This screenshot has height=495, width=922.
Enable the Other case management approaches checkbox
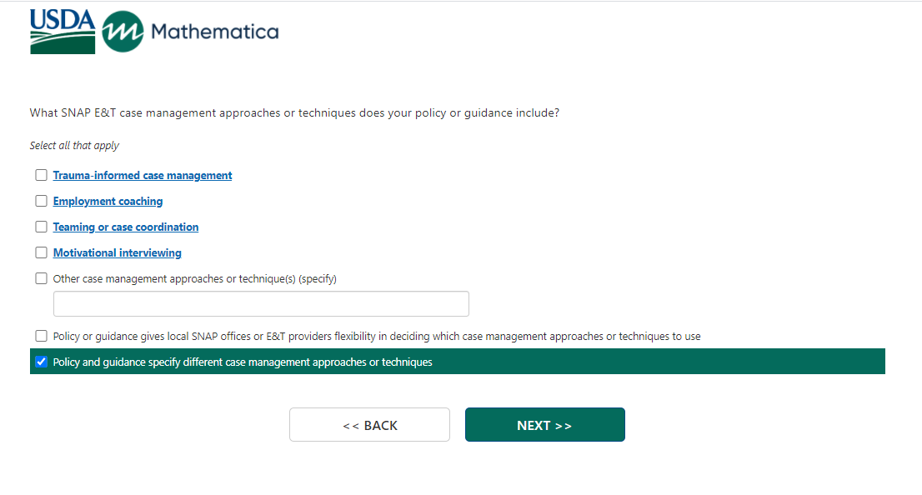click(x=41, y=278)
